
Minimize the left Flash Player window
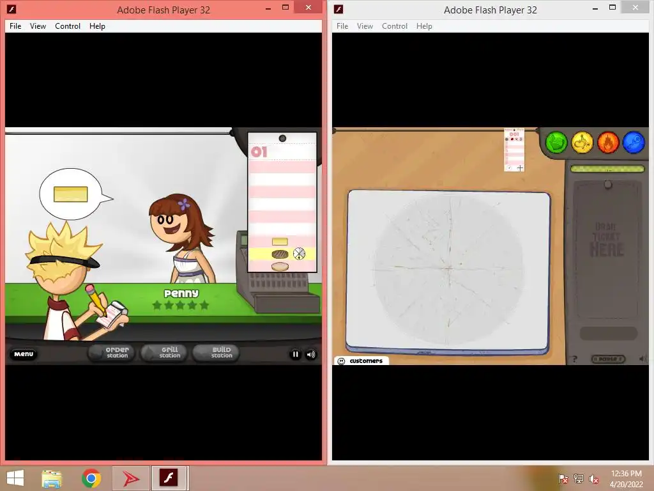click(268, 8)
